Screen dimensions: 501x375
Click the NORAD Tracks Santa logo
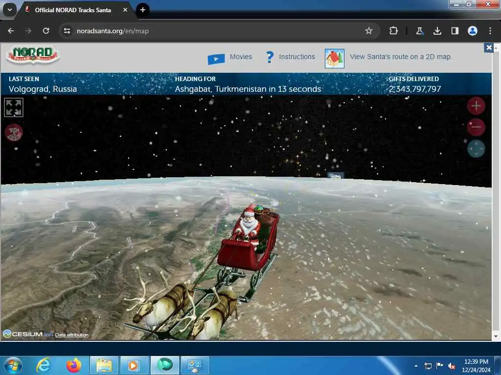point(33,55)
